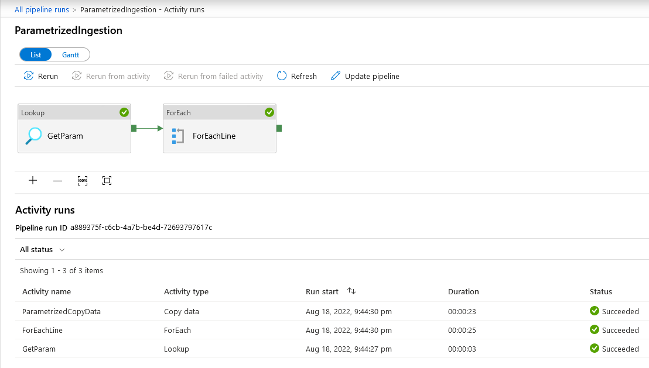Select the GetParam activity name cell
Screen dimensions: 649x368
39,349
